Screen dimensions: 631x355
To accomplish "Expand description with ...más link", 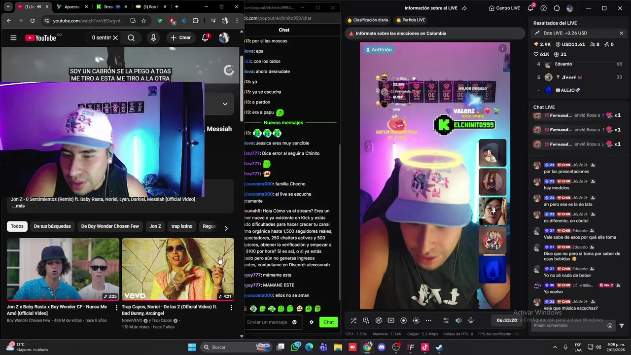I will [18, 206].
